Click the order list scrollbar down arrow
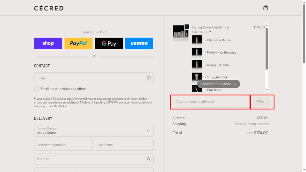This screenshot has height=172, width=306. pos(266,90)
